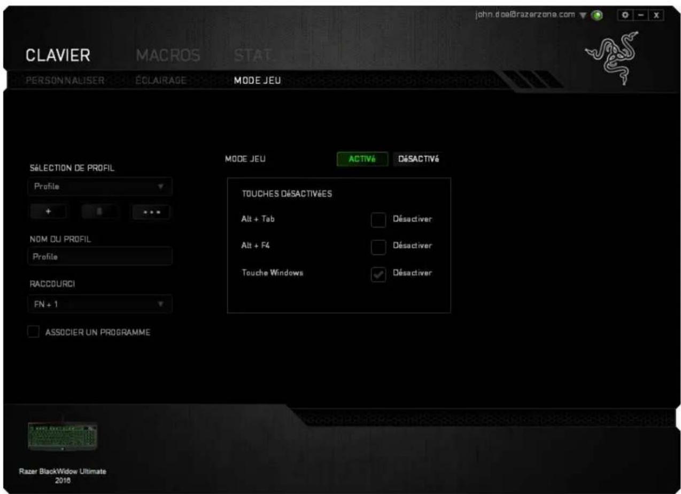This screenshot has width=681, height=494.
Task: Click the NOM DU PROFIL input field
Action: pyautogui.click(x=99, y=256)
